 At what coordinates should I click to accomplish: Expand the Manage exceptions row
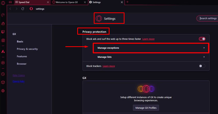point(151,48)
